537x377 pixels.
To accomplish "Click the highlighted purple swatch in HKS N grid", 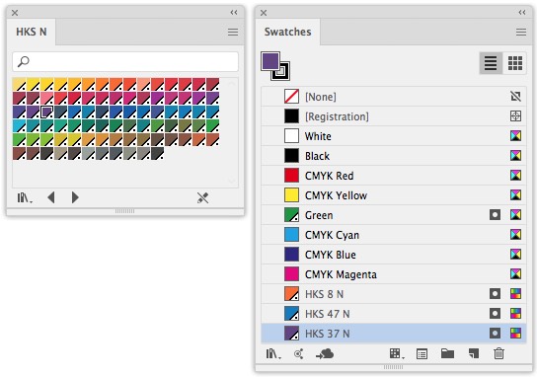I will [46, 112].
